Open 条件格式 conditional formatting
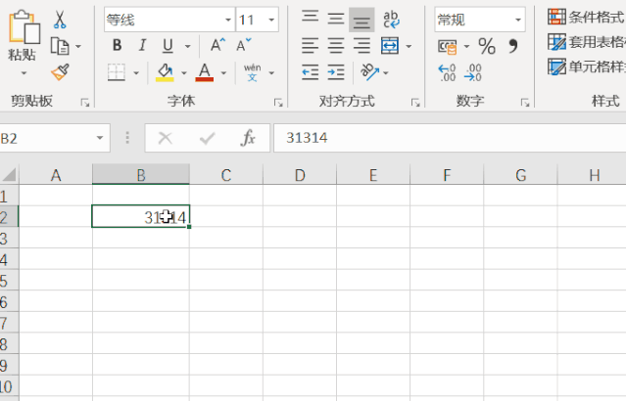The width and height of the screenshot is (626, 401). pyautogui.click(x=587, y=18)
